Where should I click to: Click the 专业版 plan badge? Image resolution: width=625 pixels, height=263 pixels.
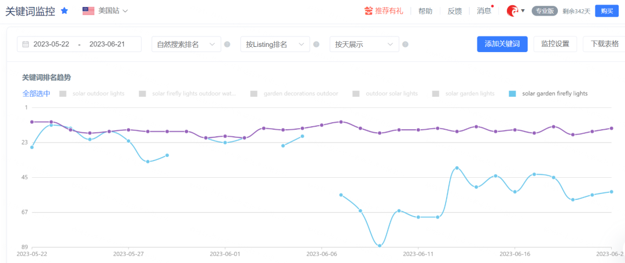click(545, 11)
